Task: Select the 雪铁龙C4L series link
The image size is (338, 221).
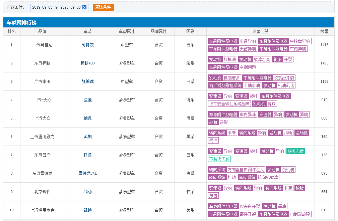Action: (87, 173)
